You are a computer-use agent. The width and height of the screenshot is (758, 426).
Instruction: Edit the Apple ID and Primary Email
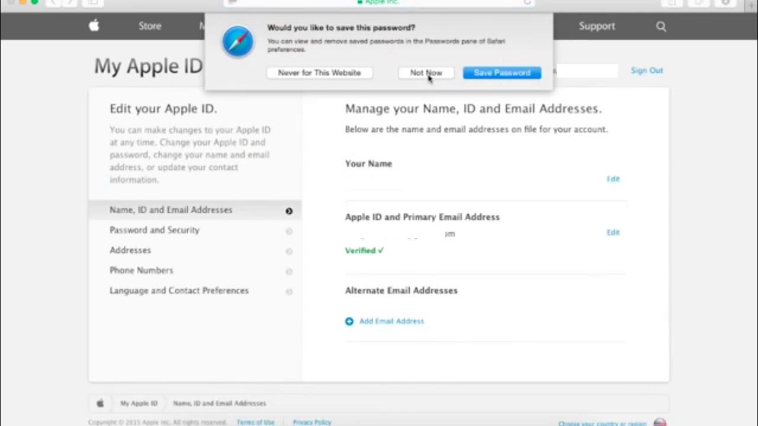click(x=613, y=233)
